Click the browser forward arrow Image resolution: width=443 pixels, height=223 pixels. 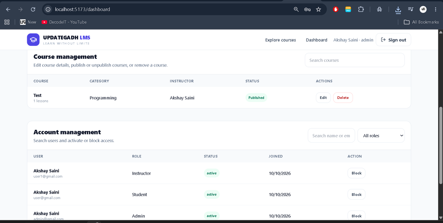[x=20, y=10]
